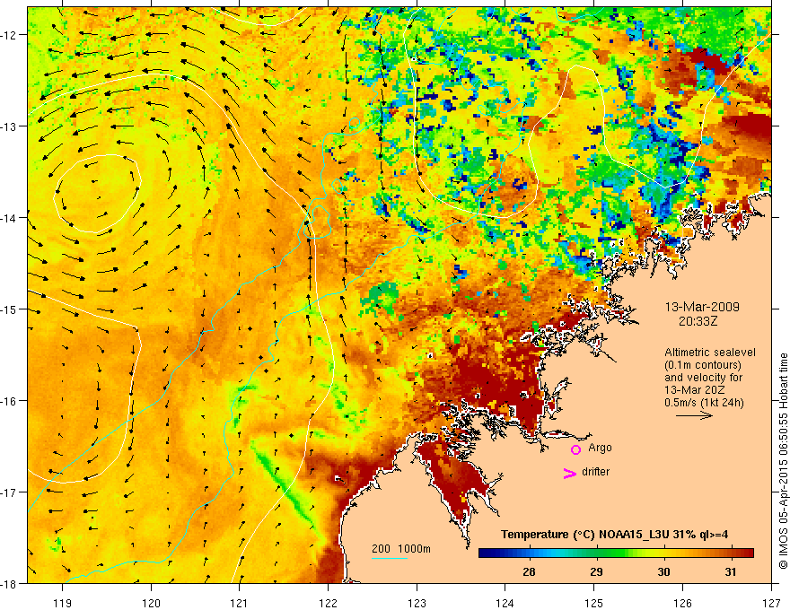Click the longitude axis label 121

(240, 603)
